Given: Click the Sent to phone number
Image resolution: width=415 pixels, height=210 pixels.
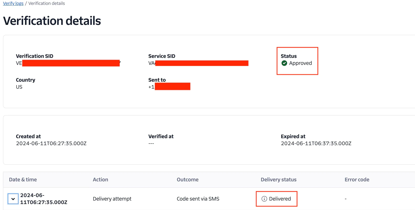Looking at the screenshot, I should pos(169,87).
